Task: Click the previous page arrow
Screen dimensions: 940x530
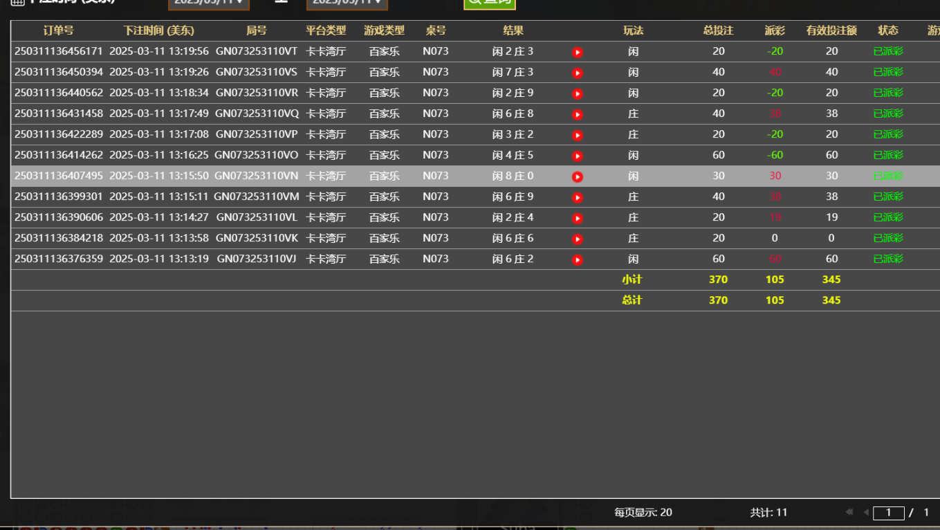Action: (x=865, y=513)
